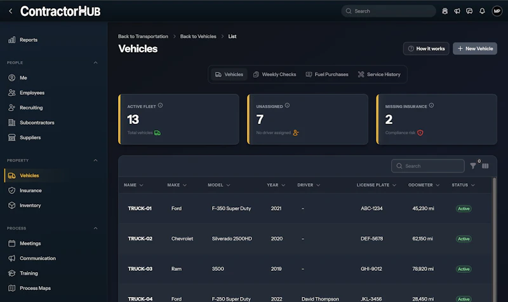
Task: Go to Back to Transportation breadcrumb
Action: 144,36
